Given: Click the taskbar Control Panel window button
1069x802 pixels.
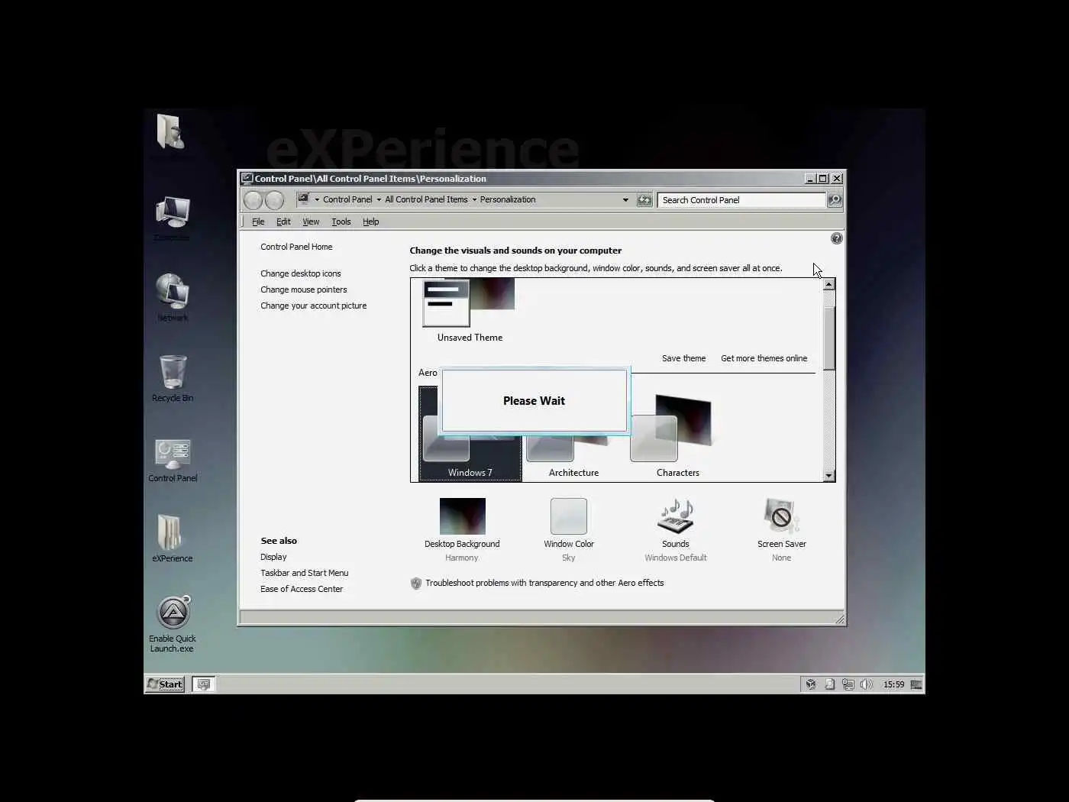Looking at the screenshot, I should [x=204, y=684].
